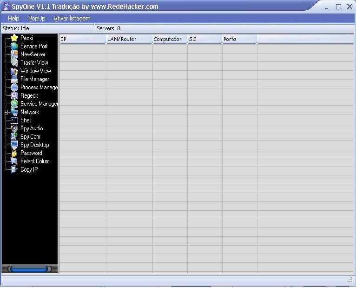Click the Shell console icon

14,120
